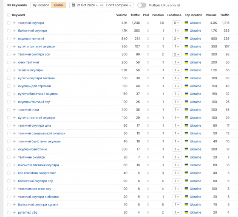Click the calendar icon in date selector
The height and width of the screenshot is (217, 238).
point(74,5)
